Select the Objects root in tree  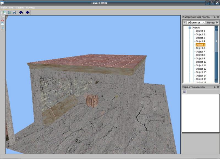196,28
